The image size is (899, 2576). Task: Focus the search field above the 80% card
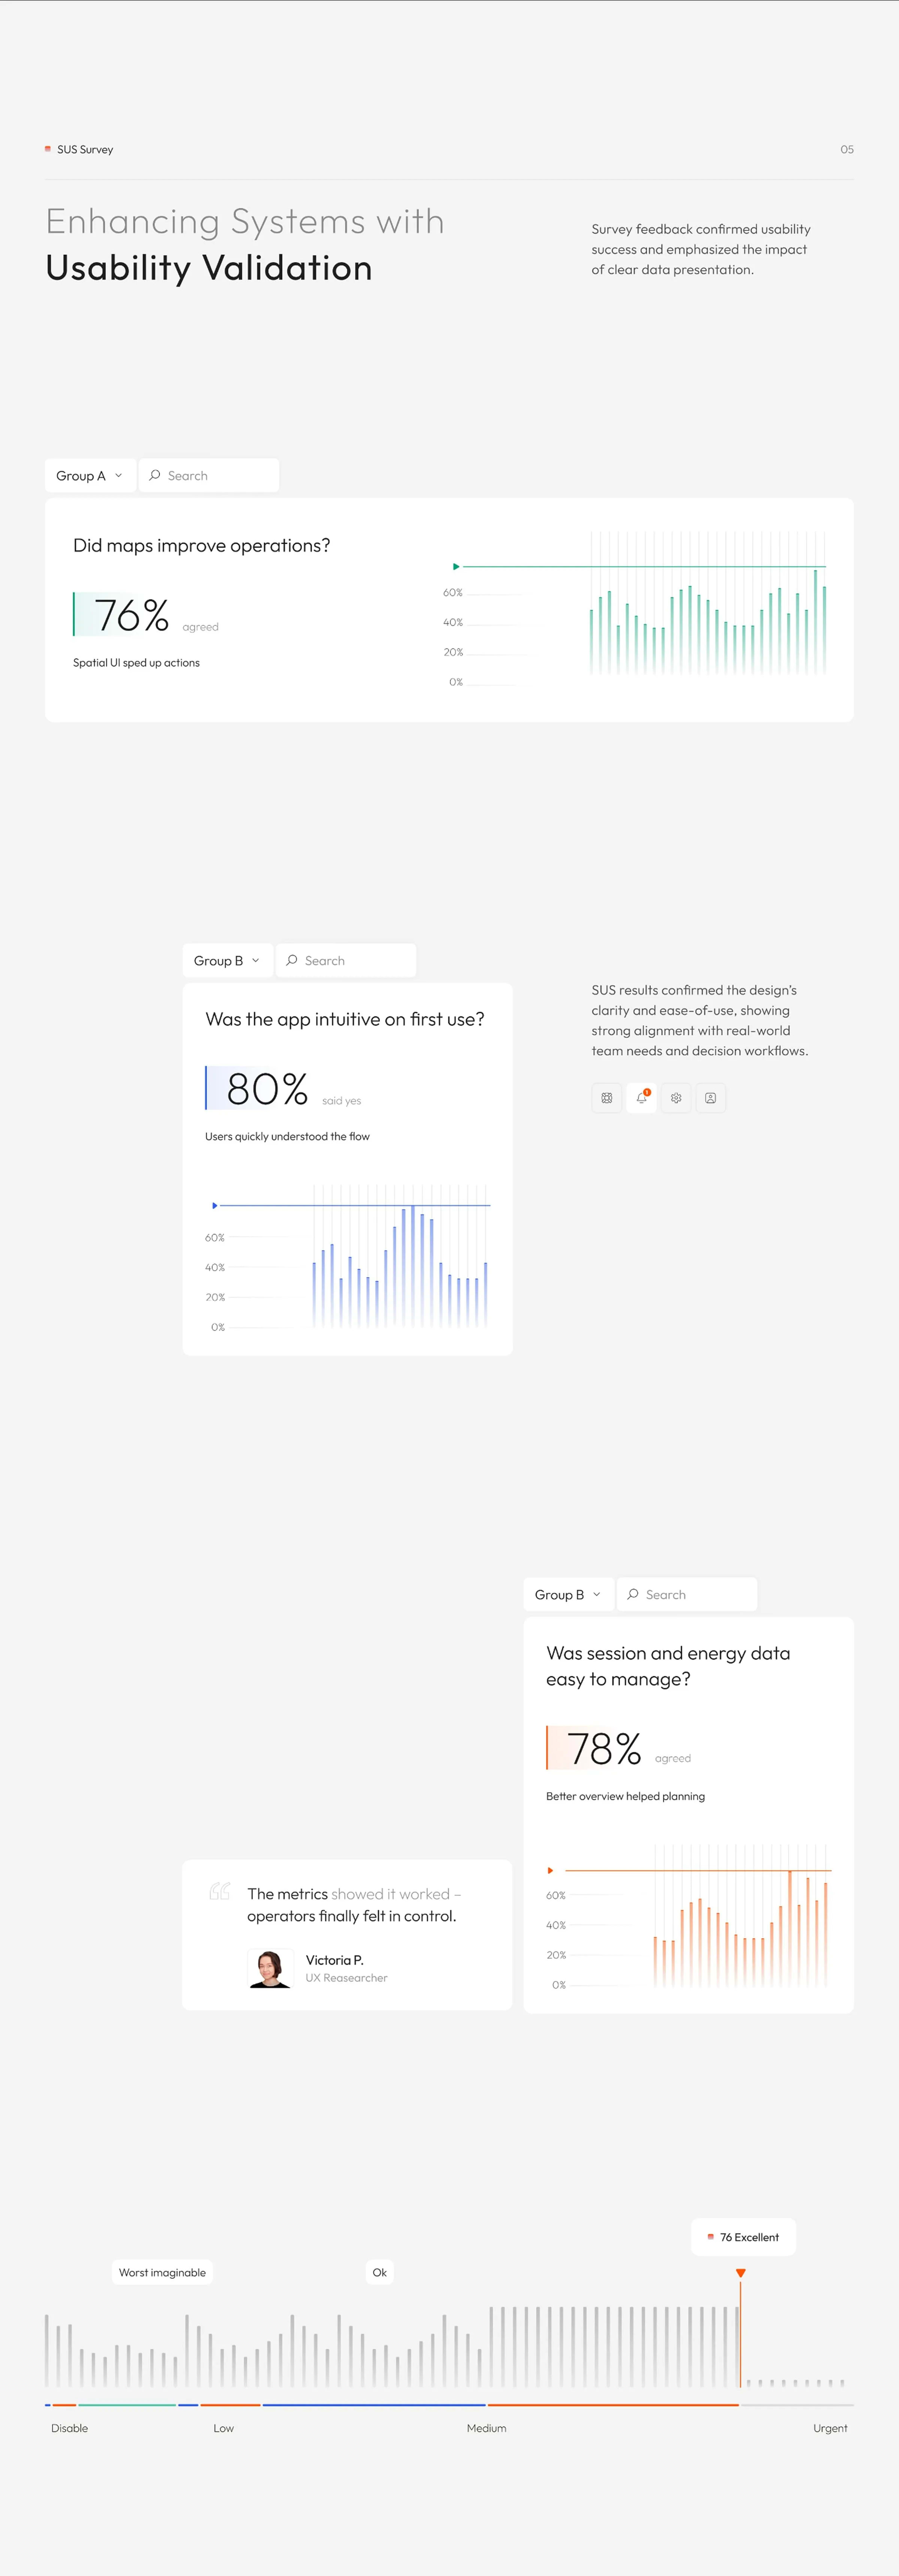pos(346,960)
